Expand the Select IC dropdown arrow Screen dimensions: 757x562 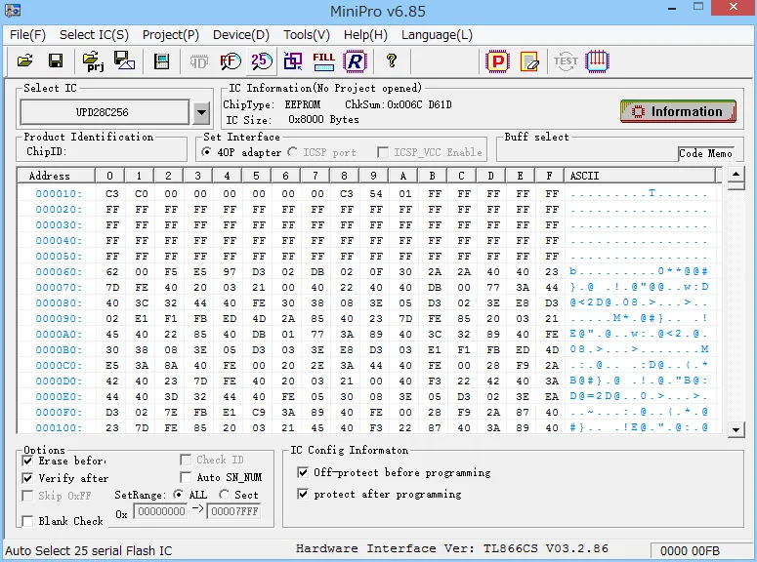pyautogui.click(x=201, y=112)
